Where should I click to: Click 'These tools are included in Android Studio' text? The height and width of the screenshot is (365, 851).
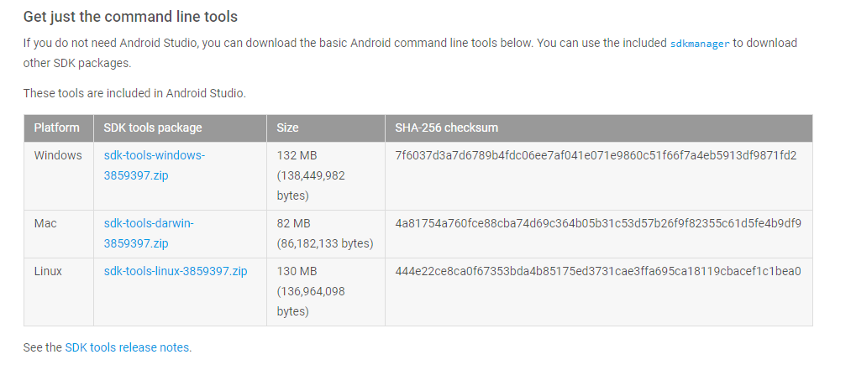coord(134,93)
